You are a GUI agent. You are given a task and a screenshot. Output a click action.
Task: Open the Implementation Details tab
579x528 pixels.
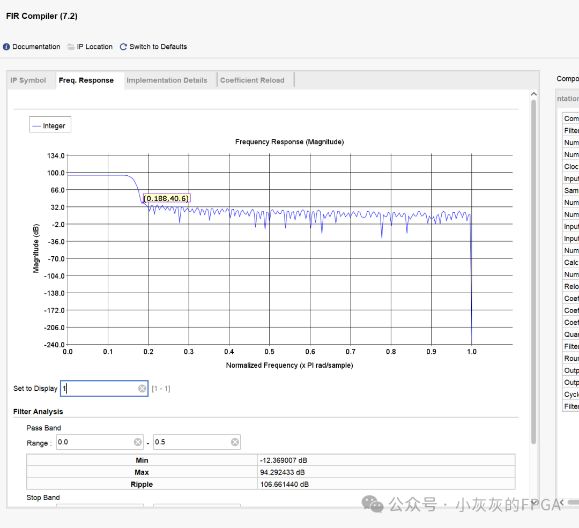(x=167, y=80)
